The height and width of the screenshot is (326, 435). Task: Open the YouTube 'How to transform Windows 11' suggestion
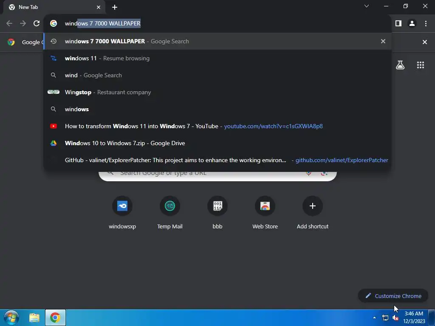click(218, 126)
